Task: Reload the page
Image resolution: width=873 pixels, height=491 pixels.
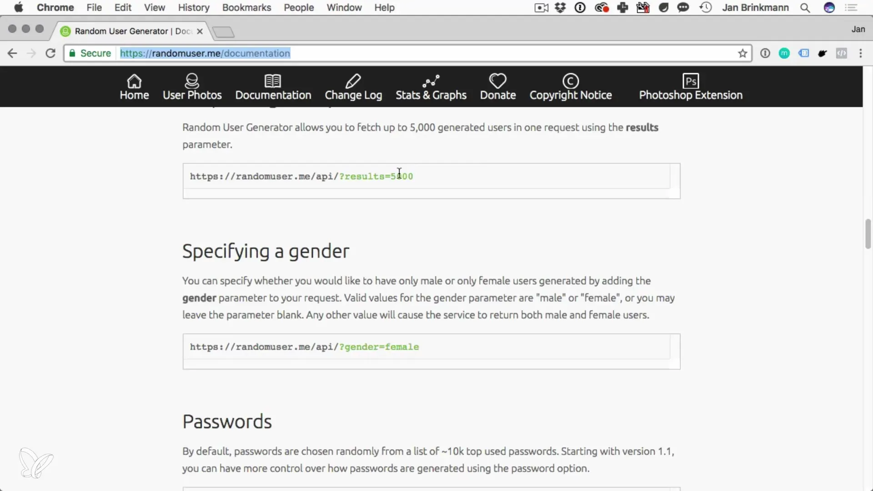Action: point(50,54)
